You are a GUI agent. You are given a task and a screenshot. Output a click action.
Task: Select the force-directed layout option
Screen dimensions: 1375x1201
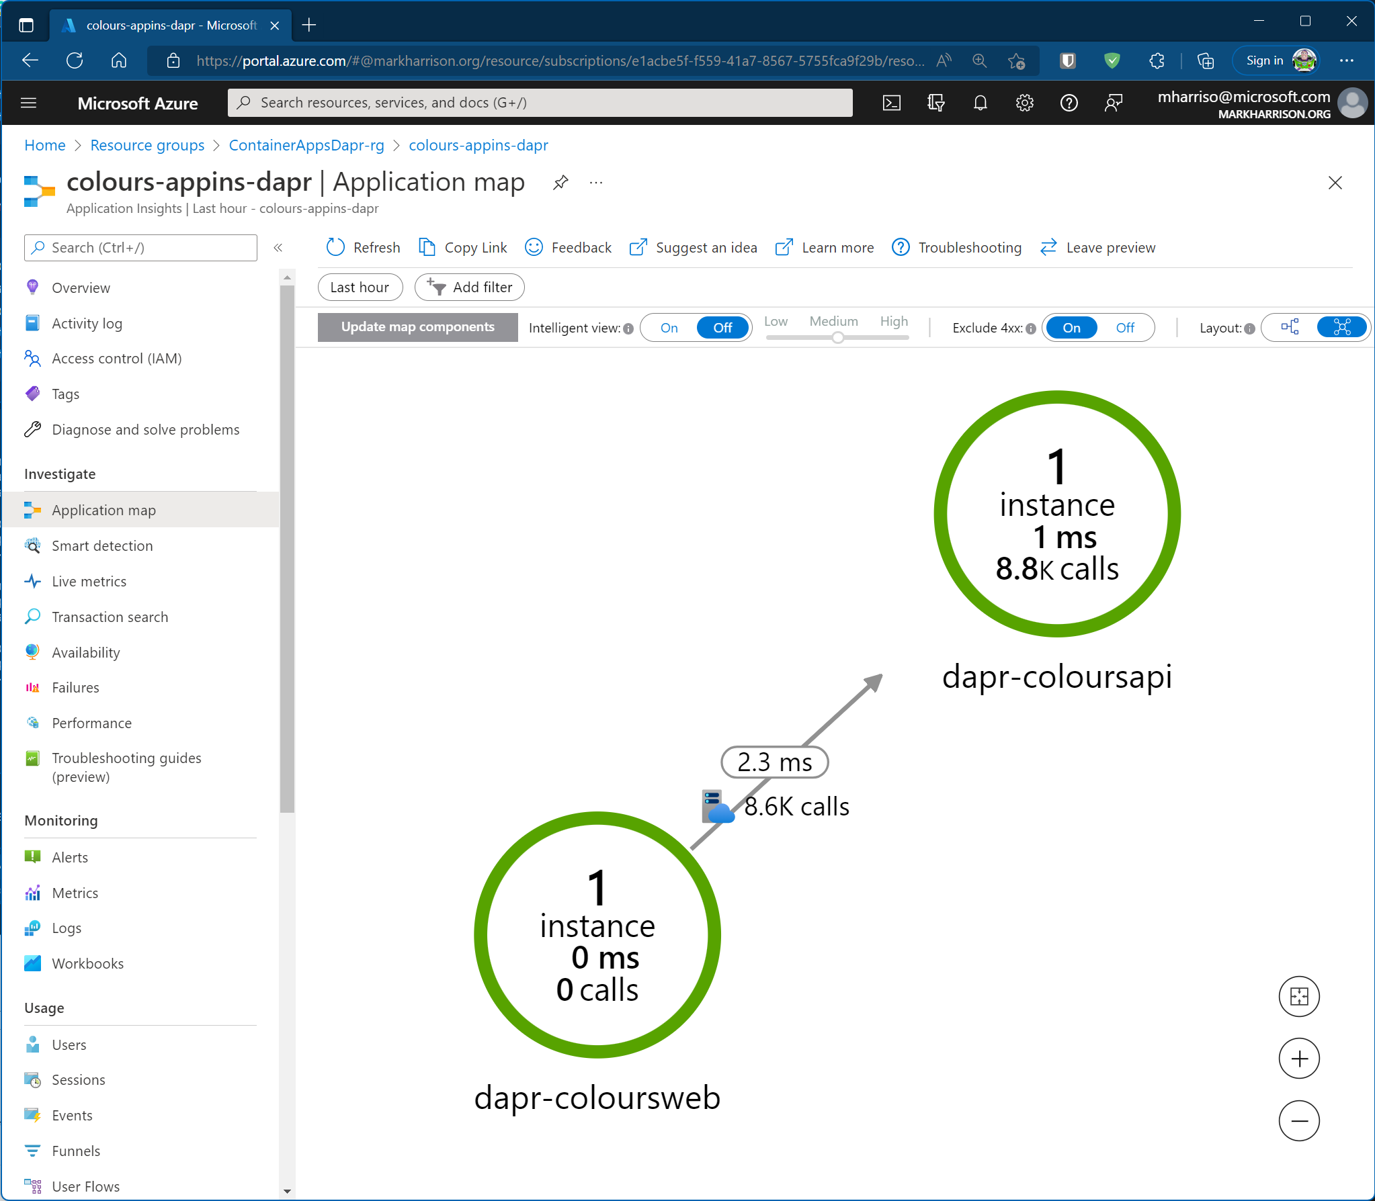click(1341, 328)
